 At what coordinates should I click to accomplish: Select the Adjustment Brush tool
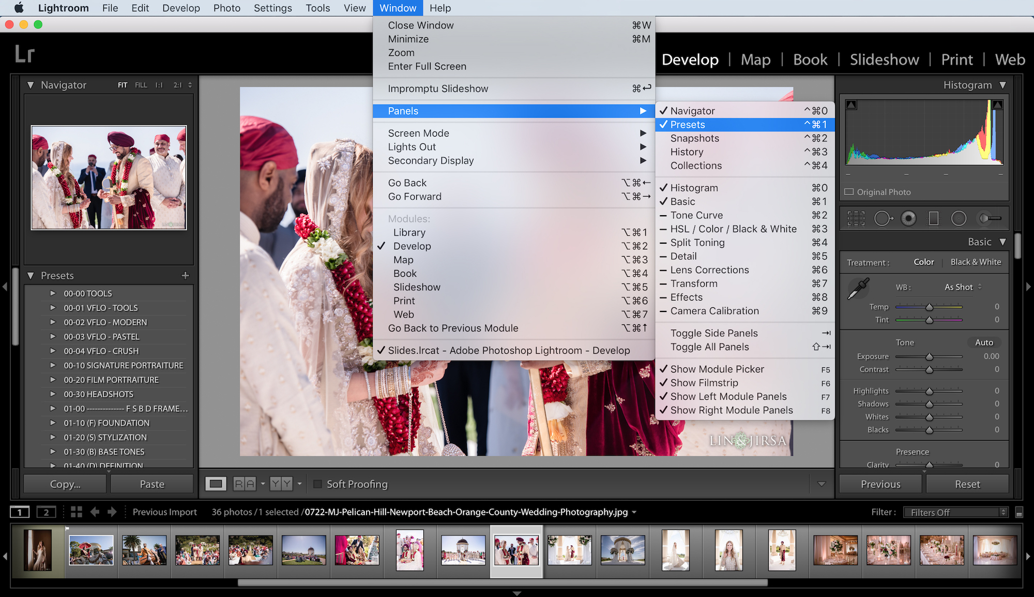[989, 218]
